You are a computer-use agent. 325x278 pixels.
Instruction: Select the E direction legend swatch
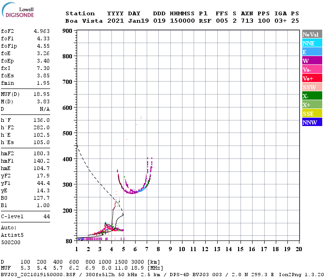pos(312,52)
